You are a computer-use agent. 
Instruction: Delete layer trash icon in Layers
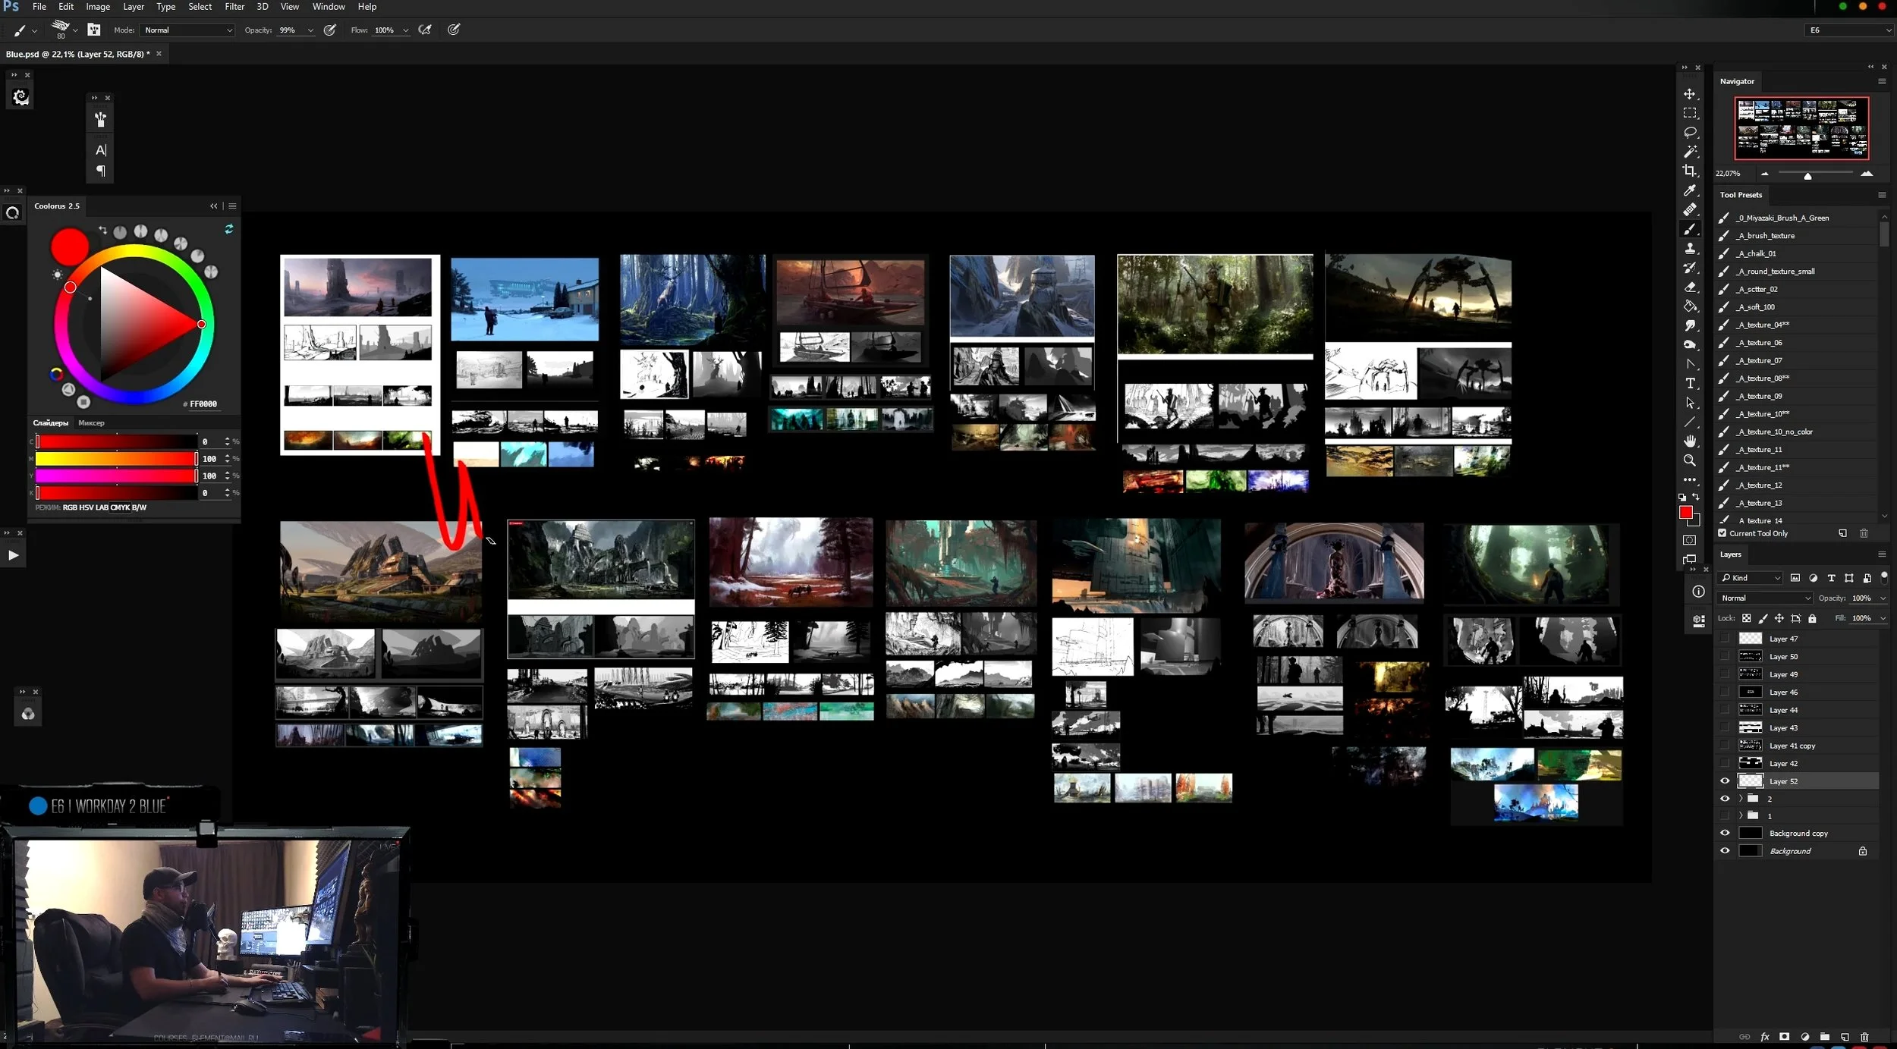1865,1037
